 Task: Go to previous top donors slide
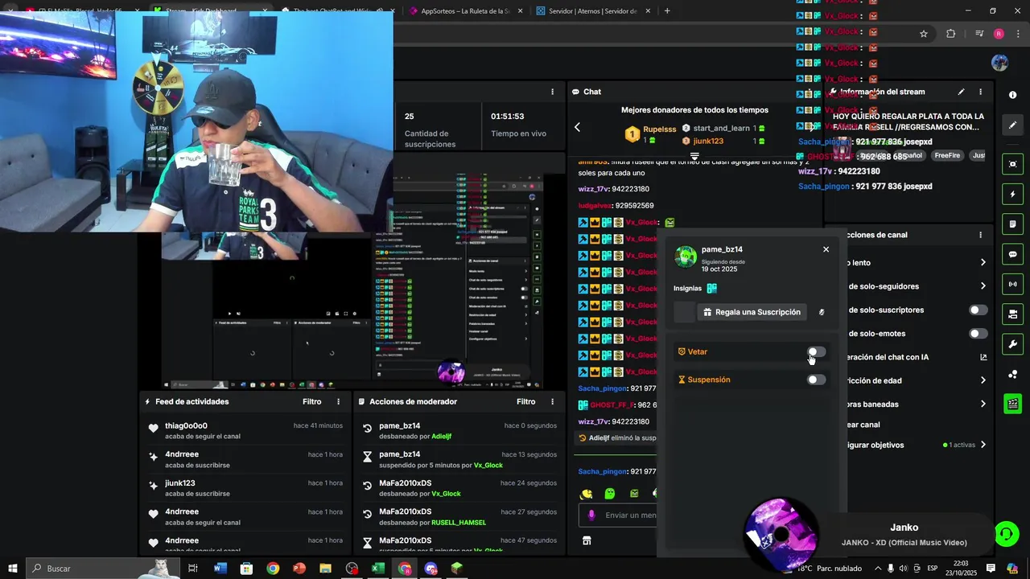[577, 127]
